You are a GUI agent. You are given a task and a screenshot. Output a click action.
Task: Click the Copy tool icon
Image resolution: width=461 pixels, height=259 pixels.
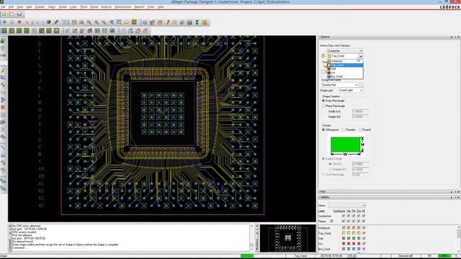pos(12,22)
